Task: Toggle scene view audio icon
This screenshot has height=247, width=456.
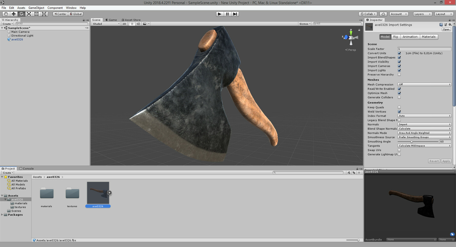Action: click(138, 24)
